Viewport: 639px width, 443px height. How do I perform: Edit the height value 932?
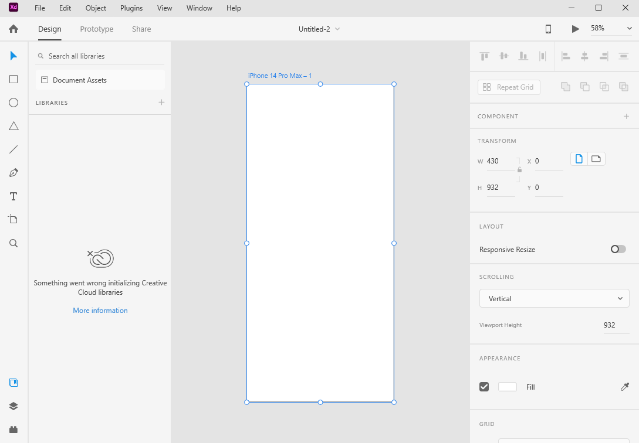tap(501, 188)
